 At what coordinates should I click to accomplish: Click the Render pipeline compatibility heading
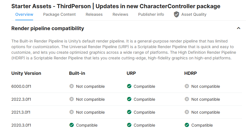point(48,28)
